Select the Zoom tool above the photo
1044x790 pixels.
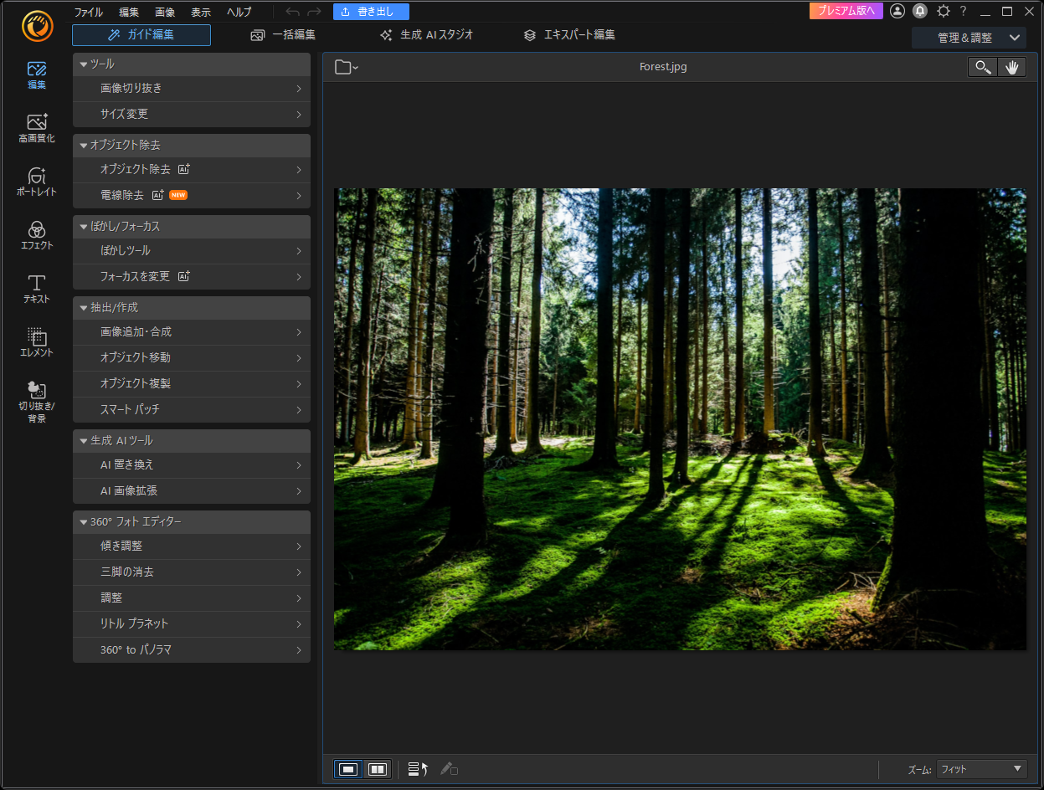point(981,67)
